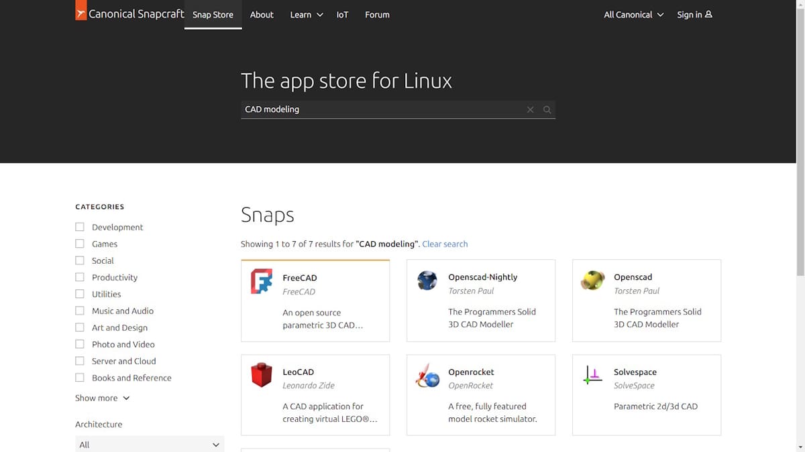The image size is (805, 452).
Task: Click the red LeoCAD brick icon
Action: (x=262, y=375)
